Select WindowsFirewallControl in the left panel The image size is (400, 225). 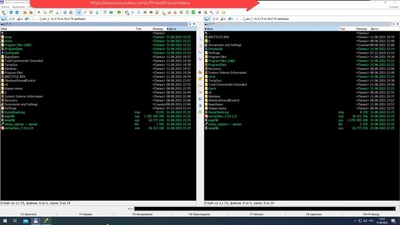click(98, 81)
